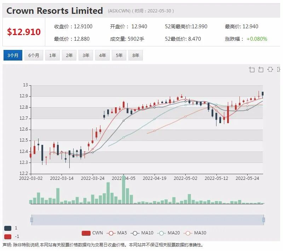Click the 开盘价 12.940 value
The height and width of the screenshot is (251, 283).
click(x=128, y=27)
